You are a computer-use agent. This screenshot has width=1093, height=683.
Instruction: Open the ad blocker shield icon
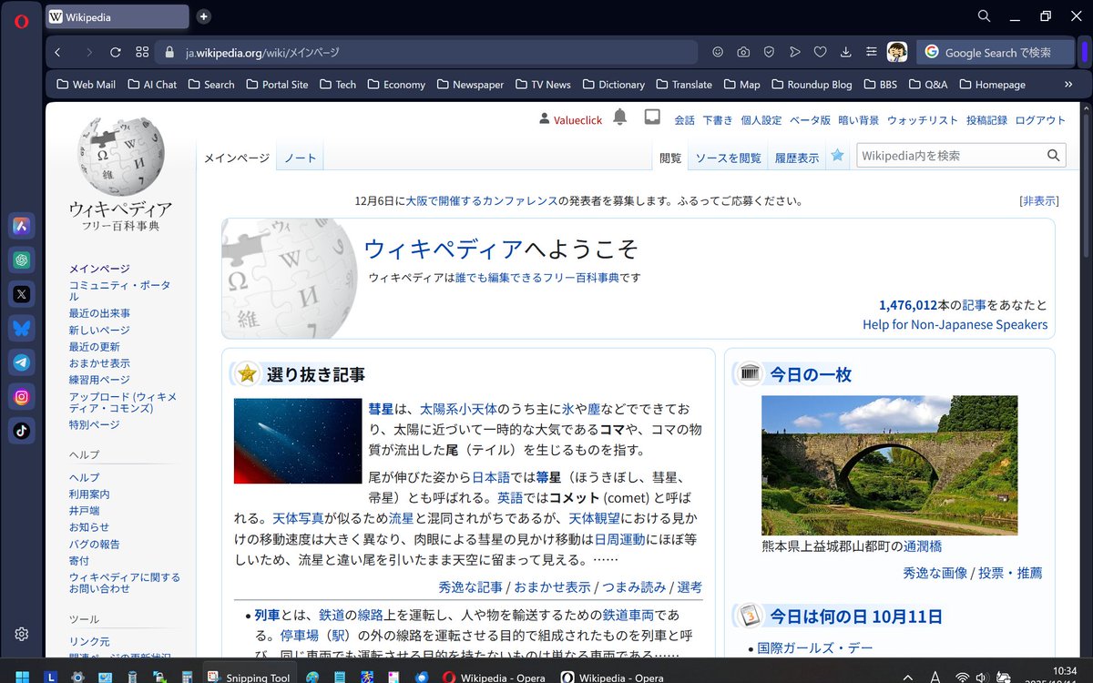(x=769, y=52)
